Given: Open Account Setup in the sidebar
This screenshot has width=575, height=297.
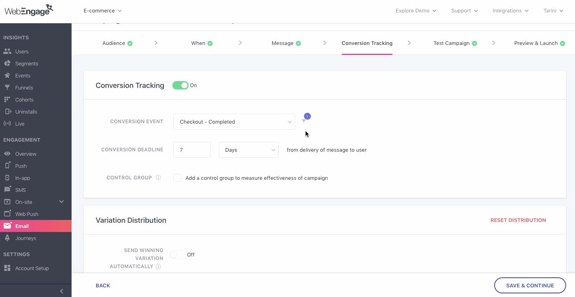Looking at the screenshot, I should 36,268.
